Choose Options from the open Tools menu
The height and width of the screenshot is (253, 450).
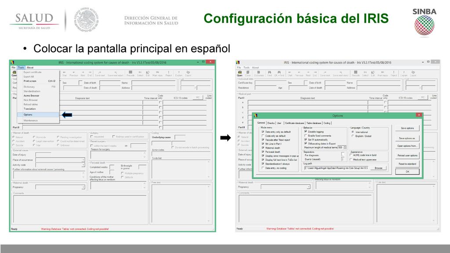(38, 115)
